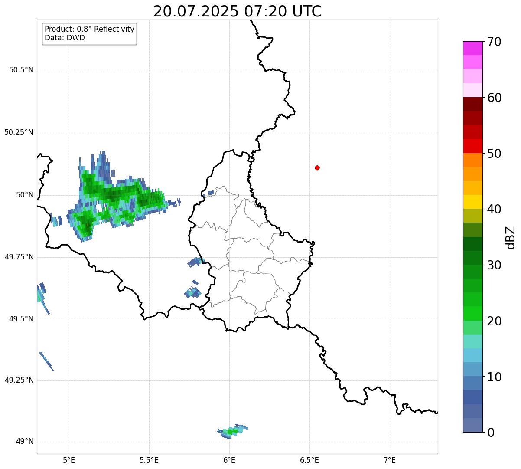Click the olive colorbar segment just below 40
521x469 pixels.
pos(473,216)
